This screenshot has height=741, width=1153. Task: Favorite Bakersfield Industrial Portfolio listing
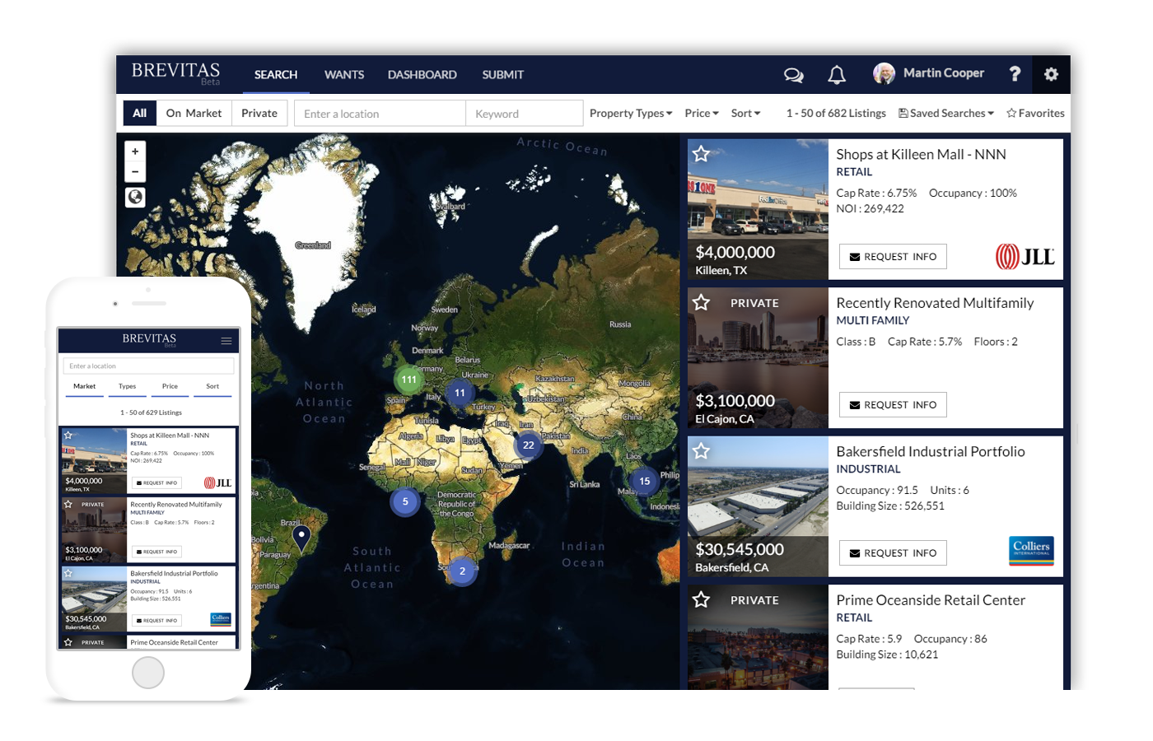coord(701,451)
